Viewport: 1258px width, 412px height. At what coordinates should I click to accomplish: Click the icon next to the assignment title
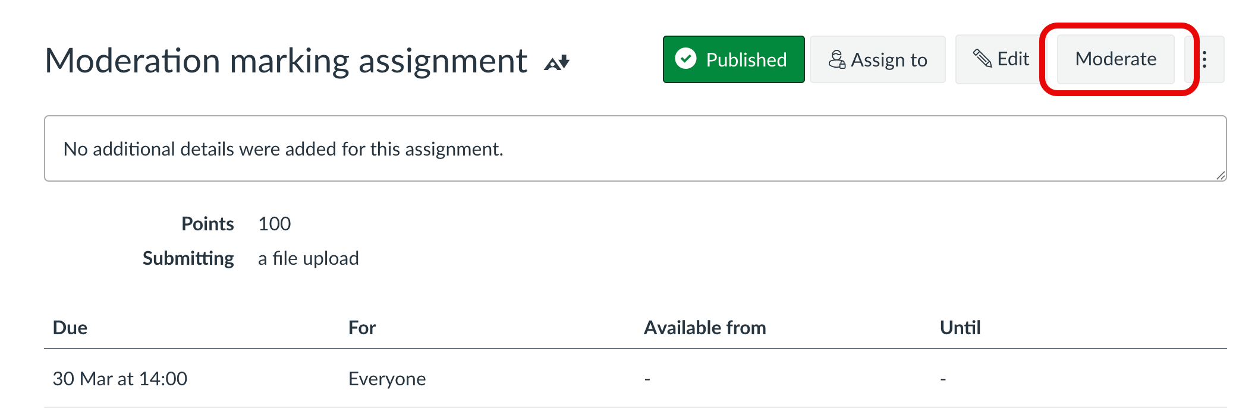557,62
